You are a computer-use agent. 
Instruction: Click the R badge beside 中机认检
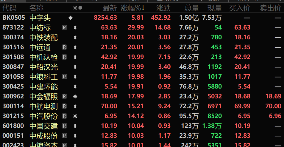pos(64,57)
